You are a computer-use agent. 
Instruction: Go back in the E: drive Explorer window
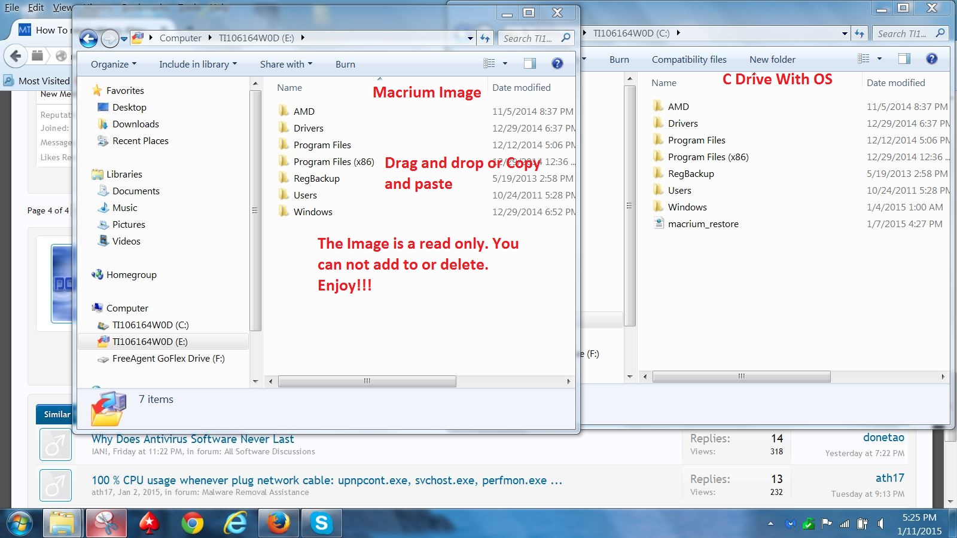click(89, 39)
